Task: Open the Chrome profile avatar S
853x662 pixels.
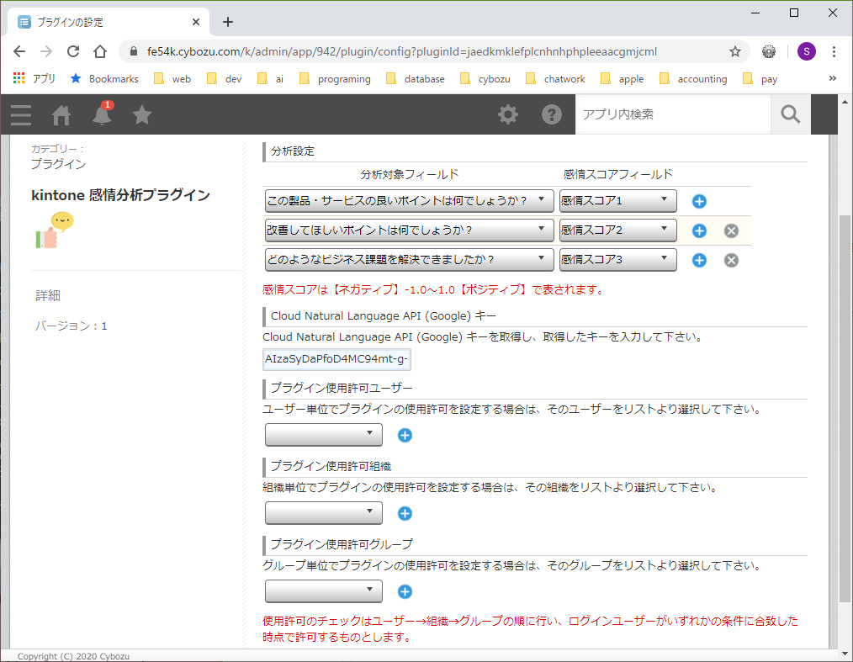Action: 806,51
